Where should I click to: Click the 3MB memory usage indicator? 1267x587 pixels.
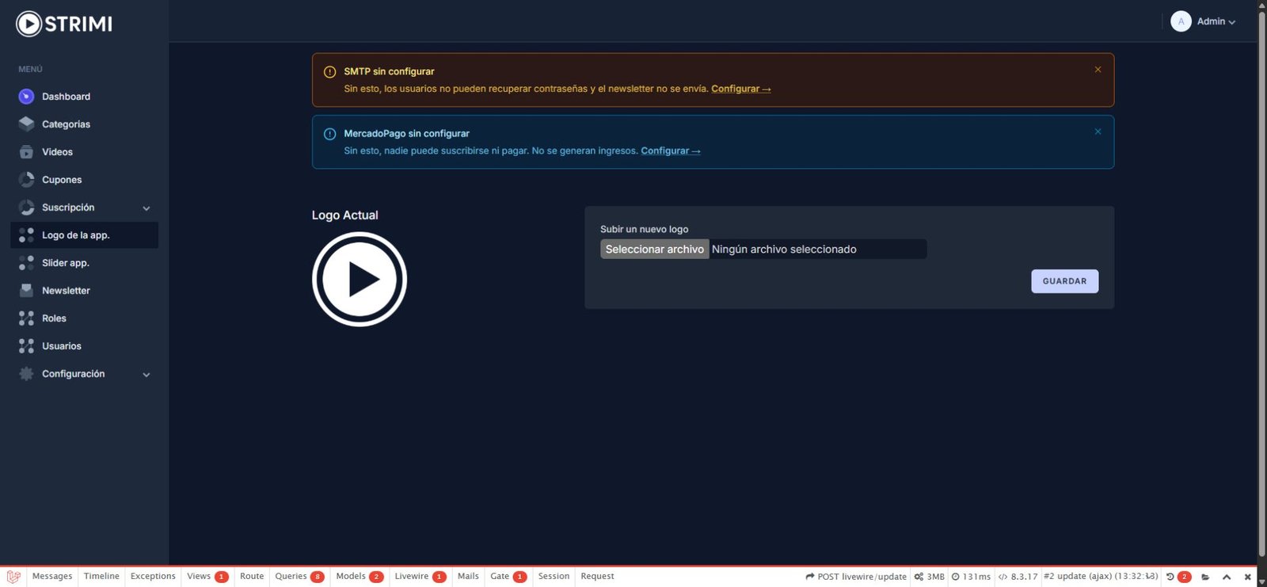(929, 577)
